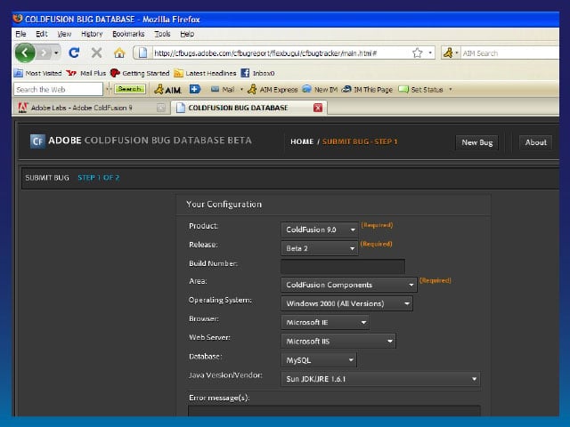
Task: Open the history dropdown beside Forward arrow
Action: point(56,53)
